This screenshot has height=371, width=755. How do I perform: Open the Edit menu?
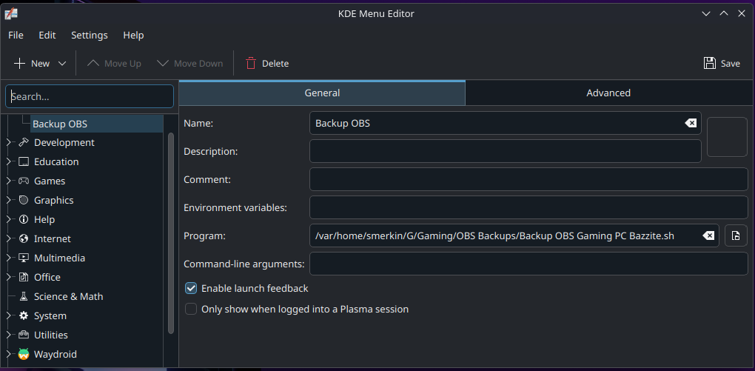[x=47, y=35]
